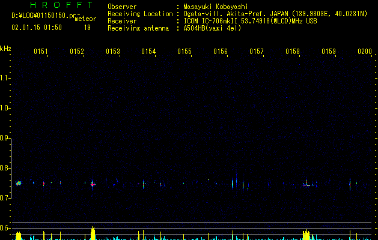Click the yellow intensity peak below 0152 echo

point(93,233)
